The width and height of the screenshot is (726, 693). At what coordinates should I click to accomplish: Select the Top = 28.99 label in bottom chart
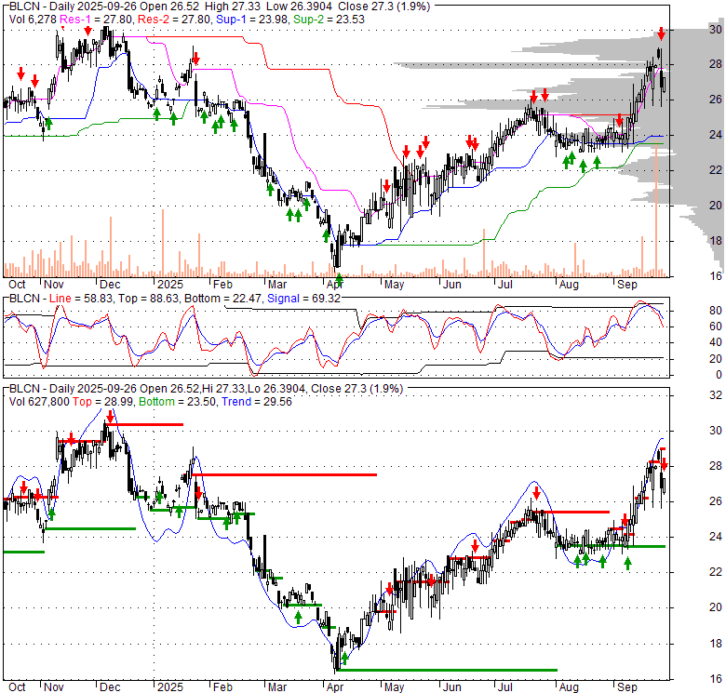pos(102,402)
